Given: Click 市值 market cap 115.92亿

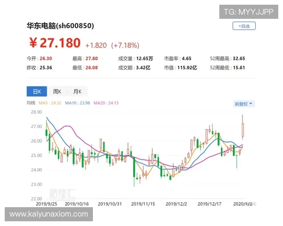Looking at the screenshot, I should (187, 68).
